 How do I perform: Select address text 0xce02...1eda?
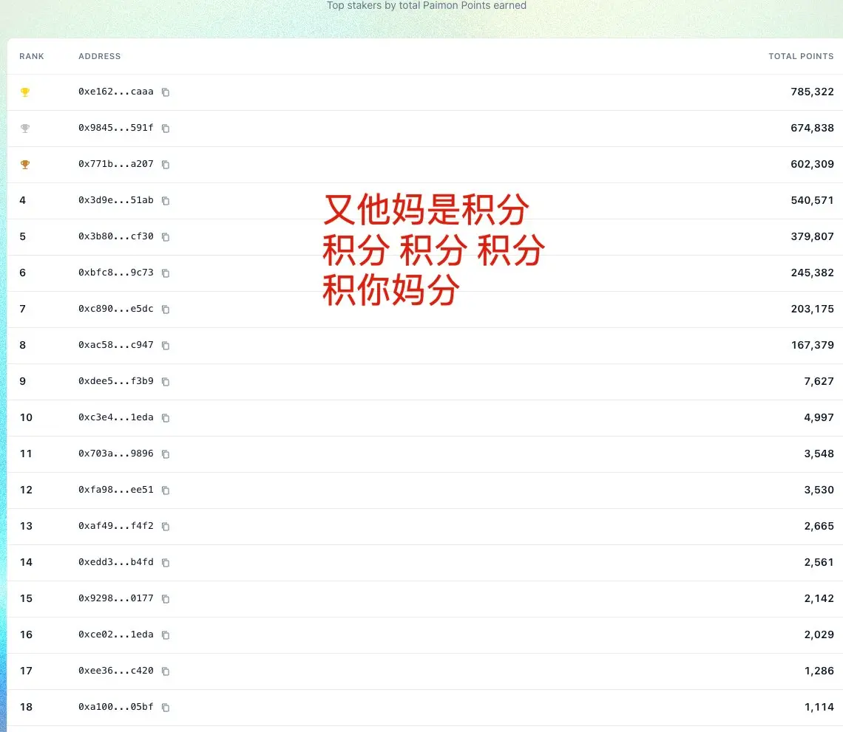coord(116,634)
